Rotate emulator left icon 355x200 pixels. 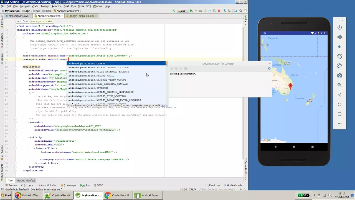point(339,56)
